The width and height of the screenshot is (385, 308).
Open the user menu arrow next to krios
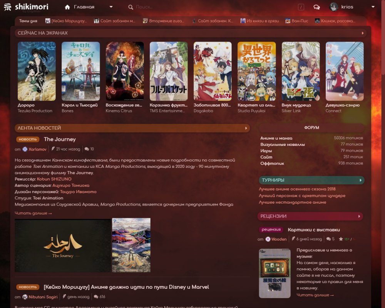373,7
